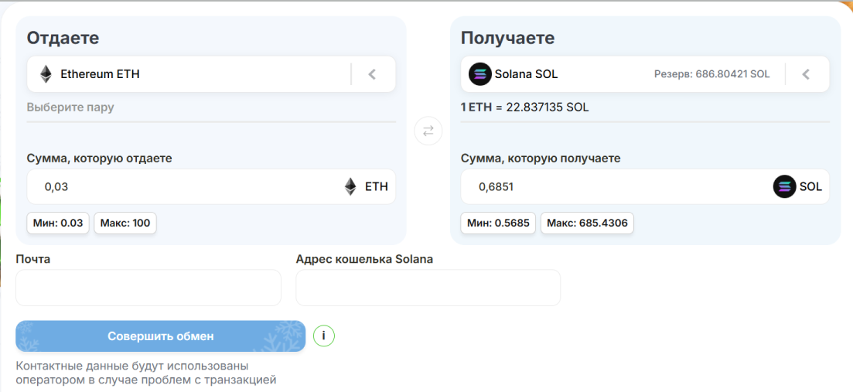853x392 pixels.
Task: Click the ETH diamond icon in amount field
Action: click(x=351, y=186)
